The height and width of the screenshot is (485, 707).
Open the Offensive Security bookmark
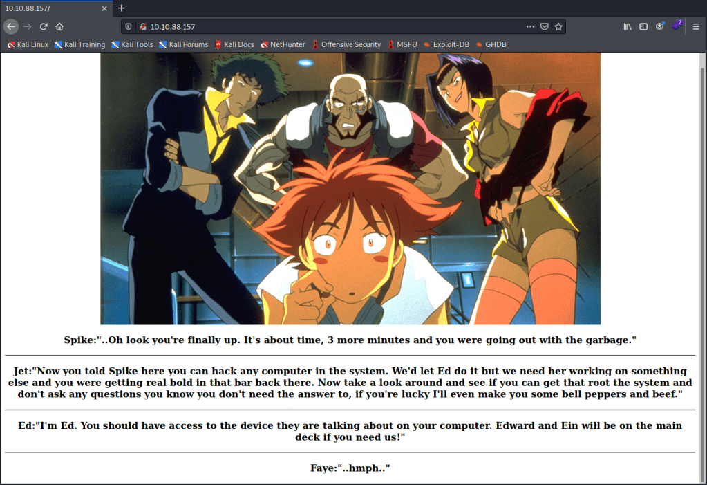[346, 44]
